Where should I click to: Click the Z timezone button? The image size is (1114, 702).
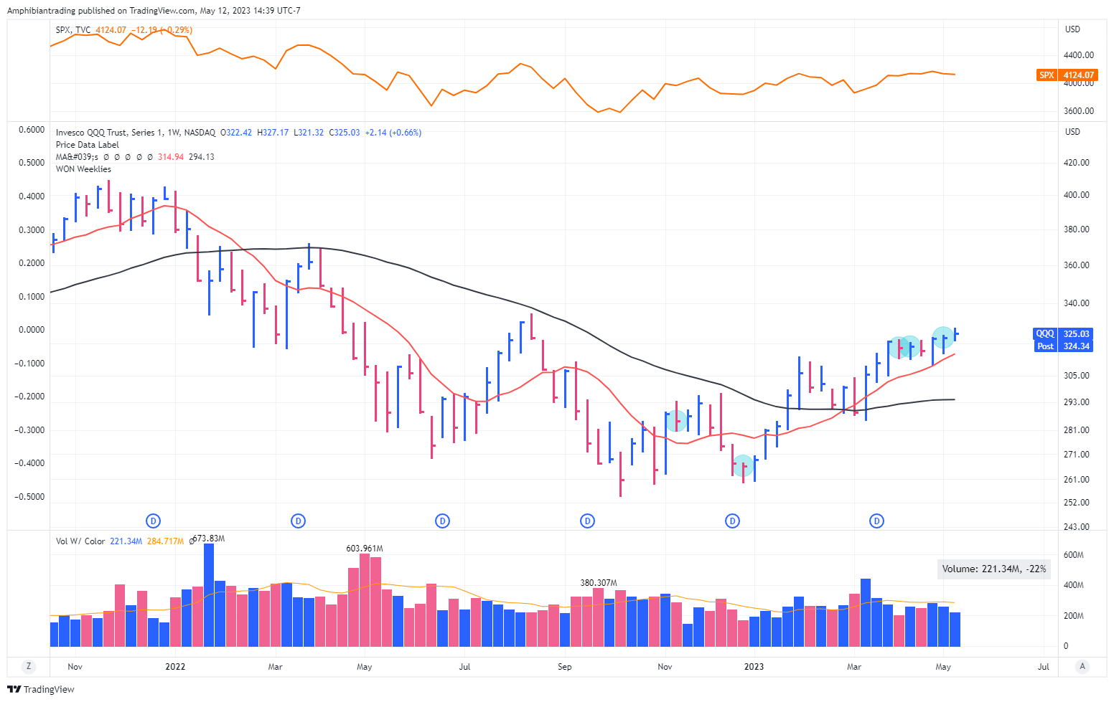coord(29,666)
